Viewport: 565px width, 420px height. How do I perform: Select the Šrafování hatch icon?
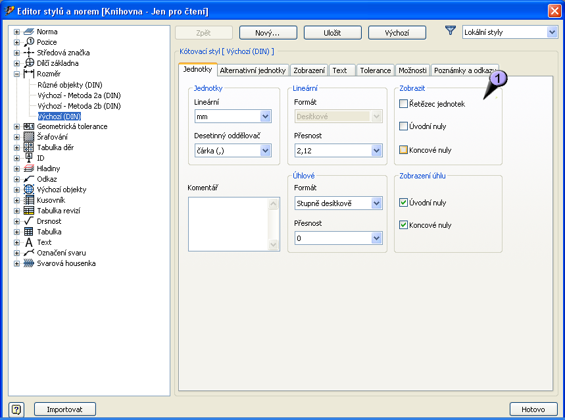pyautogui.click(x=28, y=137)
